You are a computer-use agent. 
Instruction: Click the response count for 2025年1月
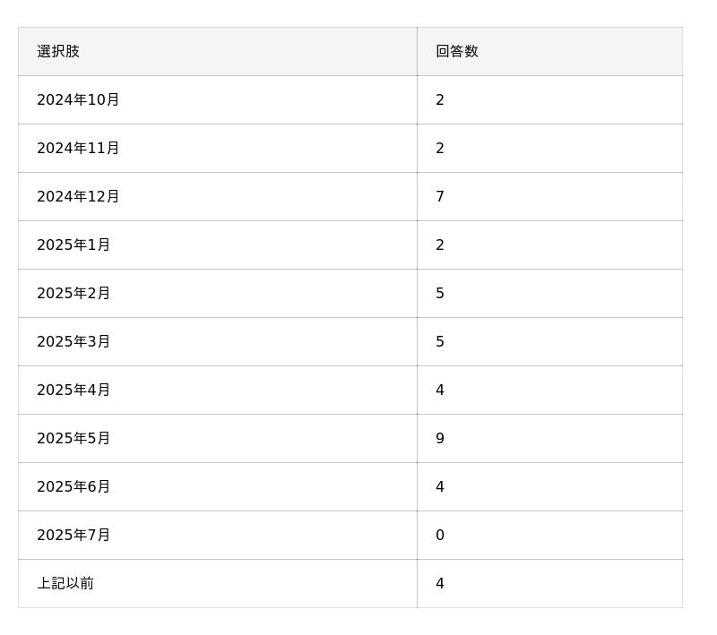click(x=440, y=245)
